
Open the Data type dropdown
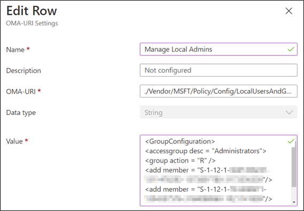pyautogui.click(x=219, y=112)
